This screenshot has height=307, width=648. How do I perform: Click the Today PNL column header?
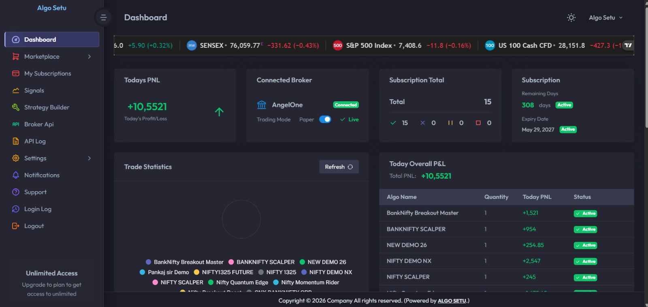point(537,197)
